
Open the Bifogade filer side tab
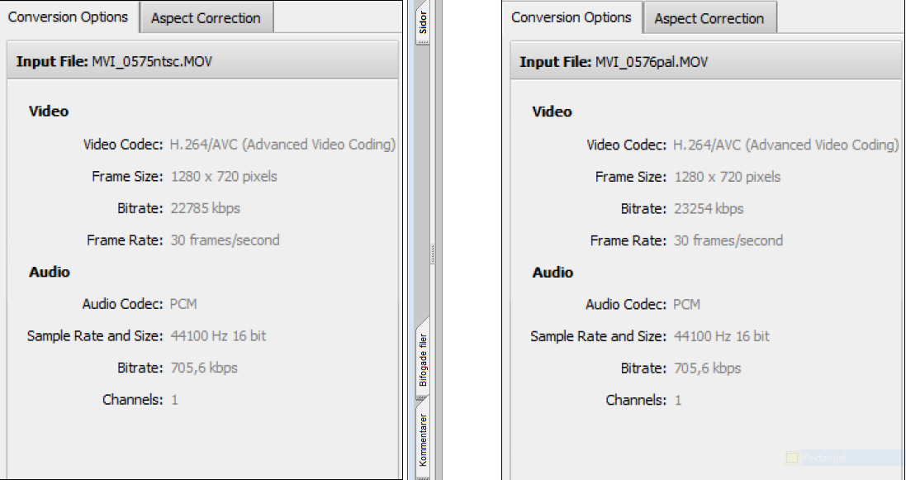pyautogui.click(x=423, y=359)
